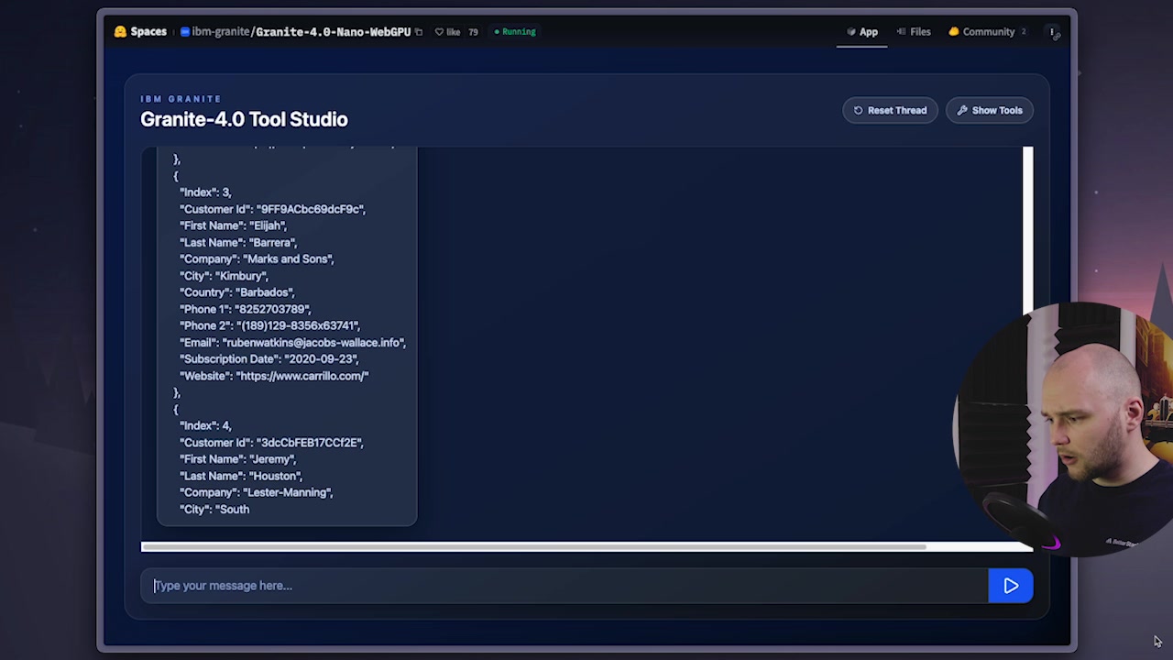The image size is (1173, 660).
Task: Click the duplicate space icon beside the title
Action: 419,31
